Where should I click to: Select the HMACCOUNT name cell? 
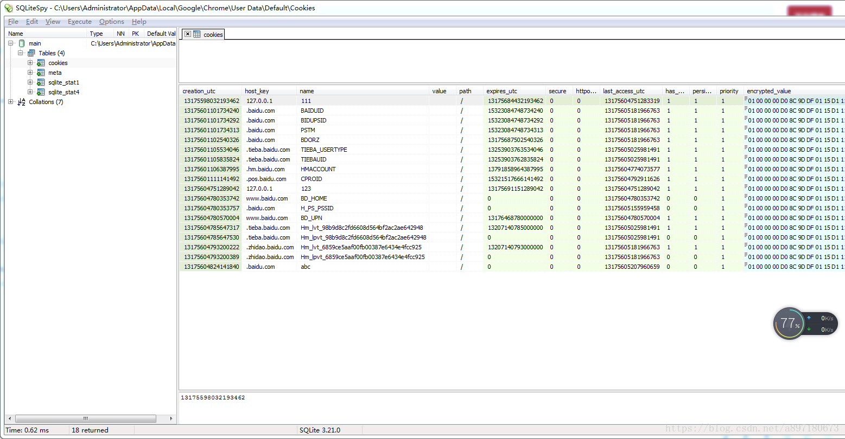363,169
